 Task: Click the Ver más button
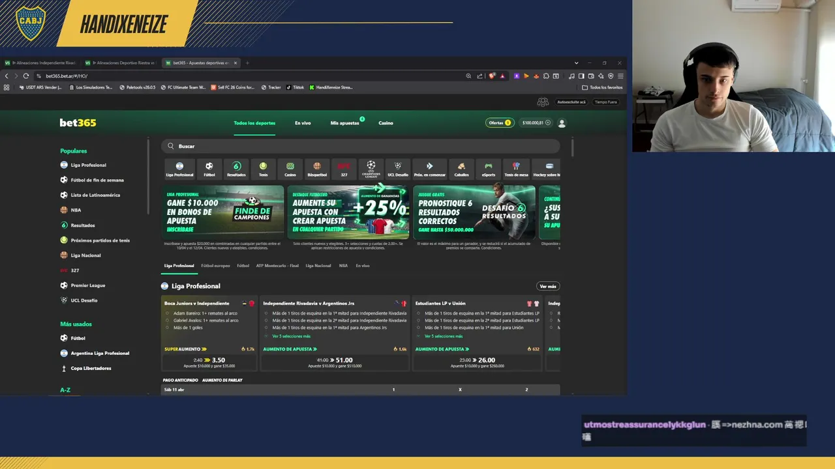pos(548,286)
